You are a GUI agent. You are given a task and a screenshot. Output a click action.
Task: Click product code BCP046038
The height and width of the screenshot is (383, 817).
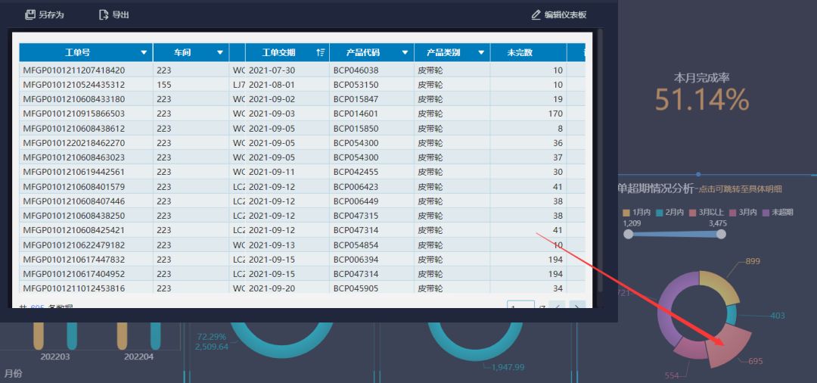356,70
